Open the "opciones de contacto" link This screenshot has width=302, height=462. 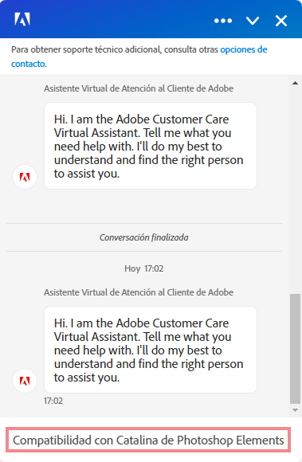point(139,57)
